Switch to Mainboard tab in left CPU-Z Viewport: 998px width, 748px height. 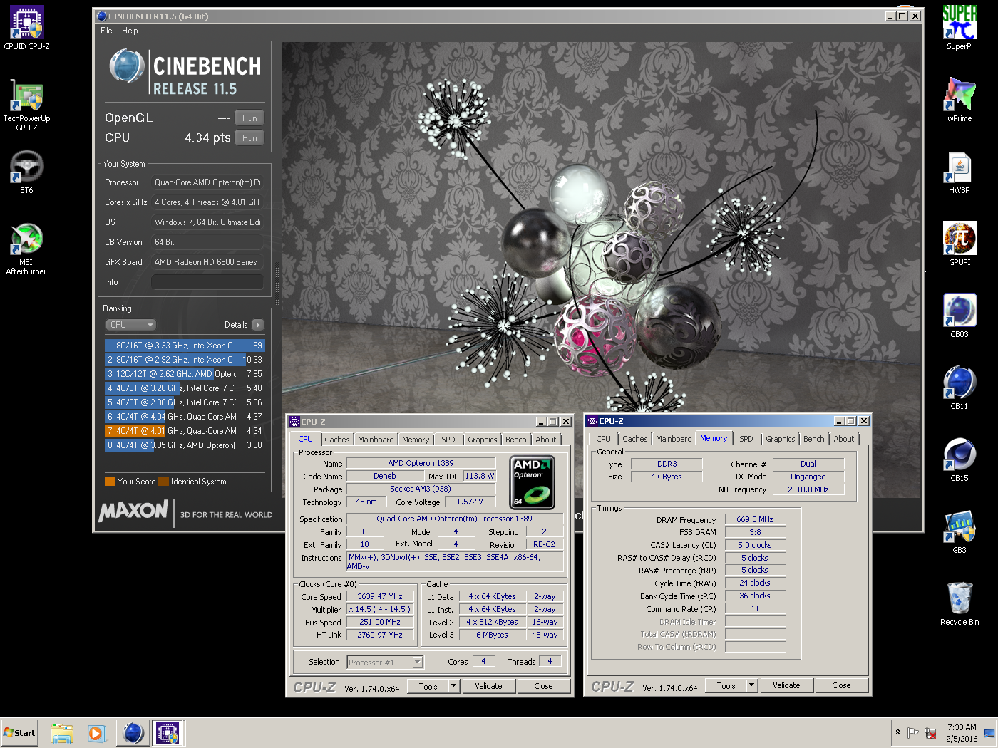click(376, 440)
